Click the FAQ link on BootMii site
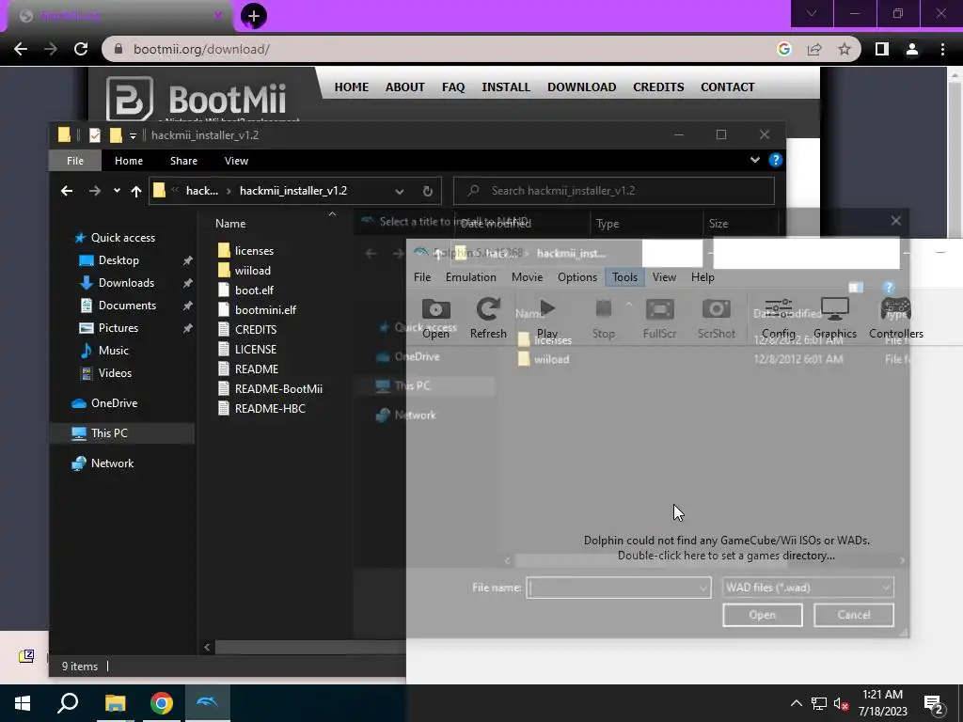The width and height of the screenshot is (963, 722). pos(453,87)
